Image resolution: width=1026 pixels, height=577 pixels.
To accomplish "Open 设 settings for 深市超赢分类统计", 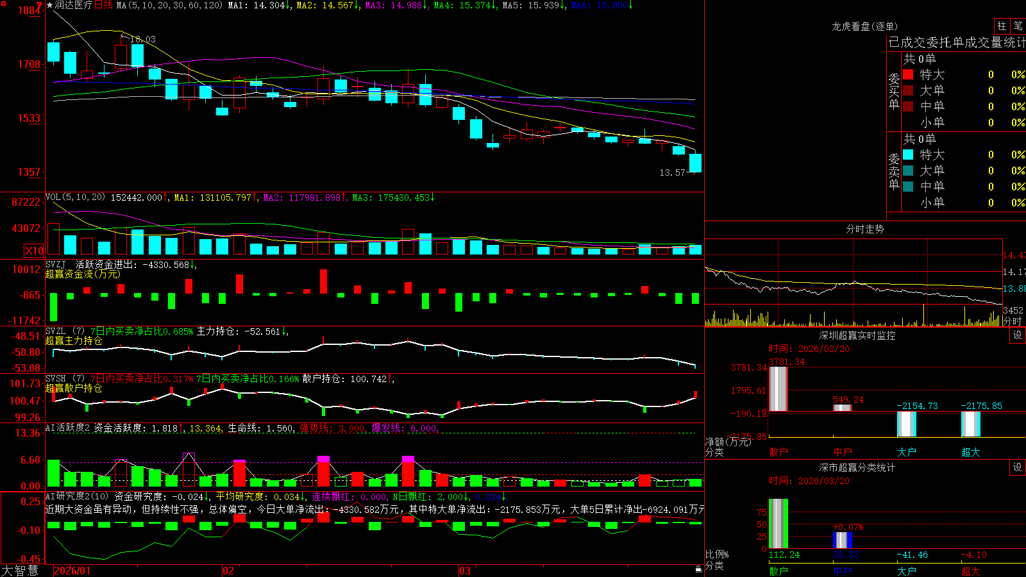I will point(1018,467).
